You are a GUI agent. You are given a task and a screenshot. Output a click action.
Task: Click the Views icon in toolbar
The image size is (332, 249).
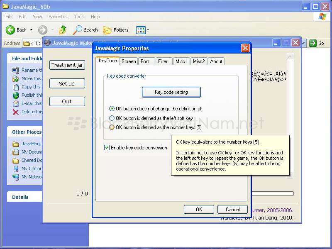coord(141,30)
